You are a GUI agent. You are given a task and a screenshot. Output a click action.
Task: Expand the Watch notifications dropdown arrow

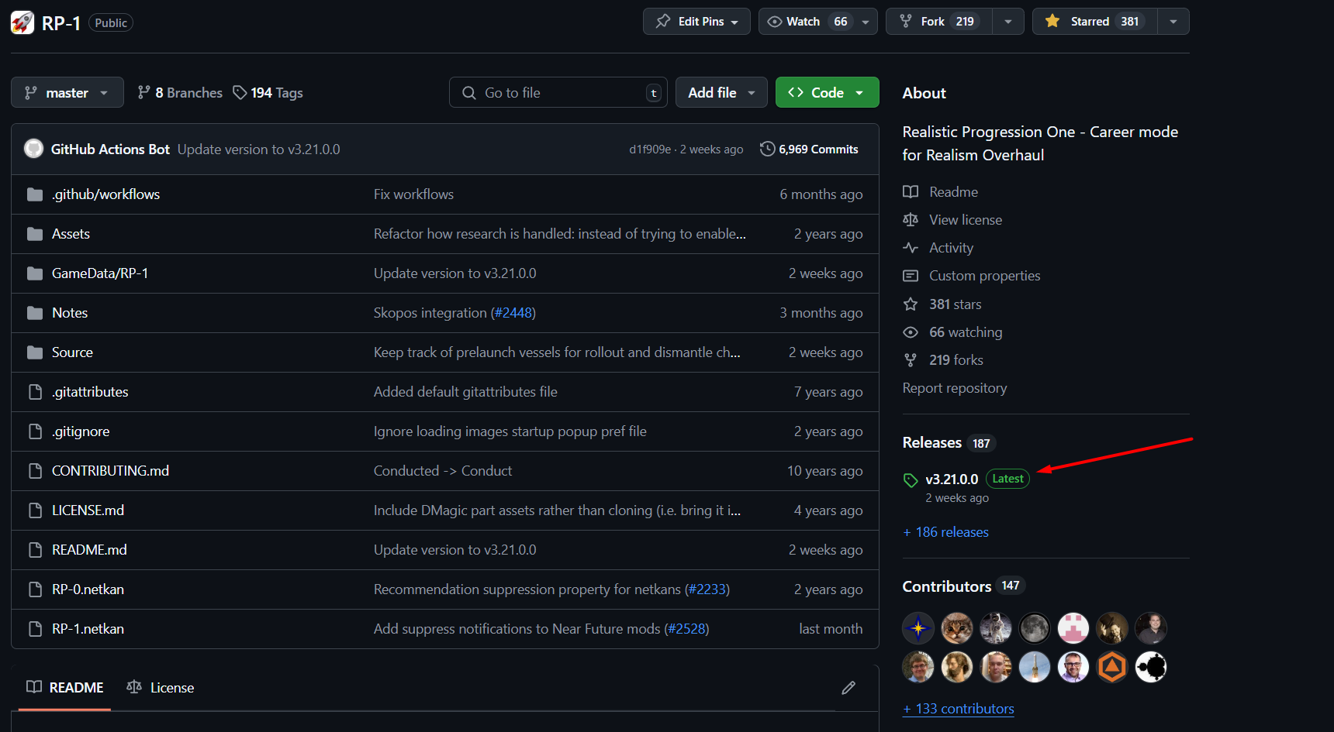coord(866,22)
